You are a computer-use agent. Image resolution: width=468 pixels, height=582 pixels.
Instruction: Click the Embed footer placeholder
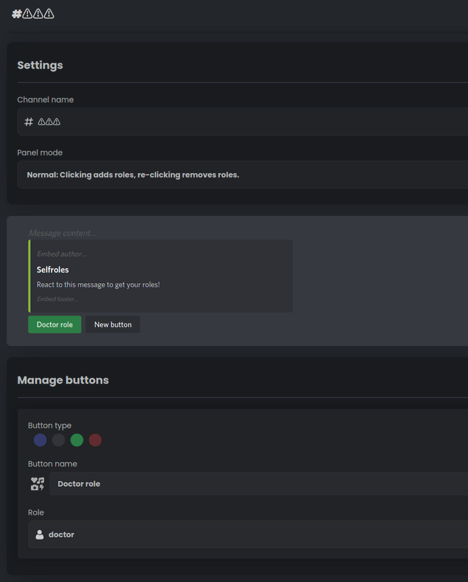coord(57,299)
